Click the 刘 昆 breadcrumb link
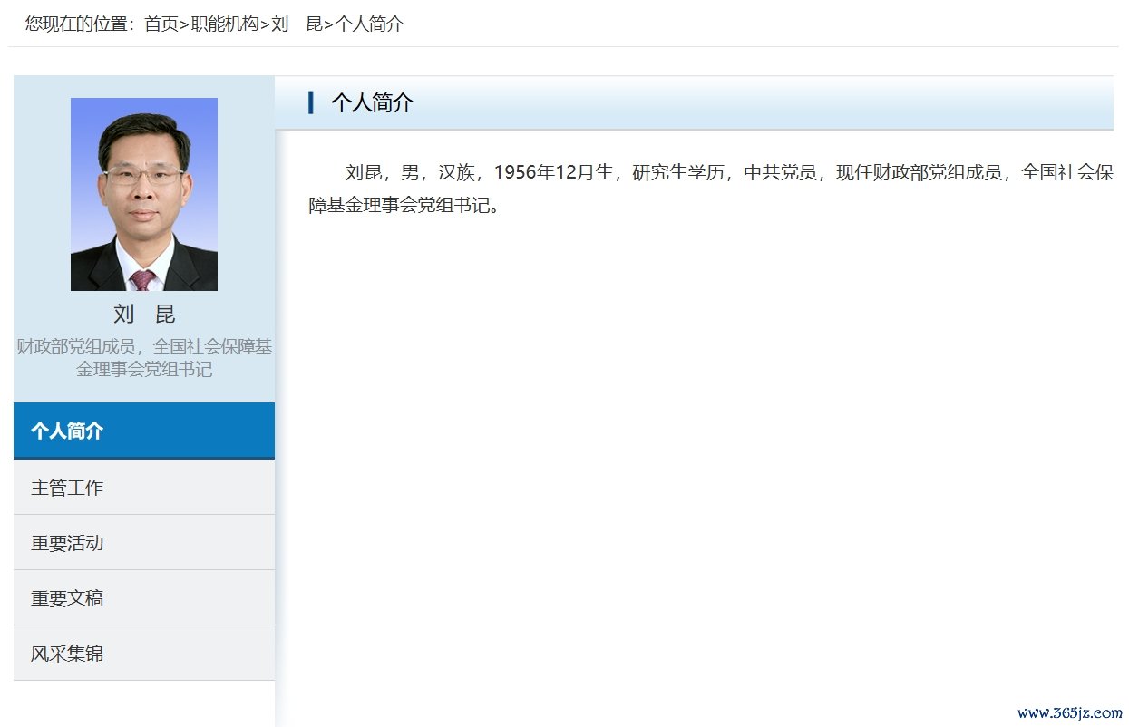Image resolution: width=1129 pixels, height=727 pixels. coord(297,24)
